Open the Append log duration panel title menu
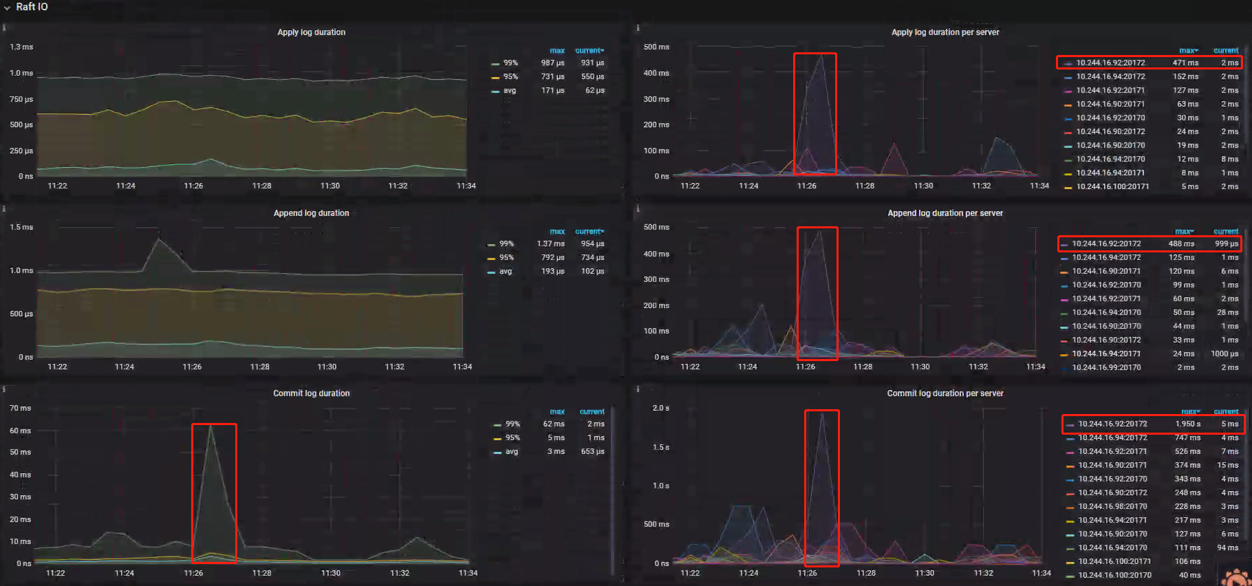1252x586 pixels. [x=311, y=213]
